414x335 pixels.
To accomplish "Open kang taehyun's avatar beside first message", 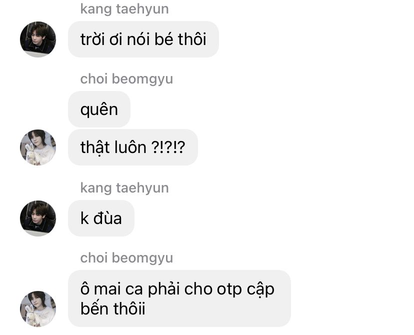I will click(x=38, y=39).
